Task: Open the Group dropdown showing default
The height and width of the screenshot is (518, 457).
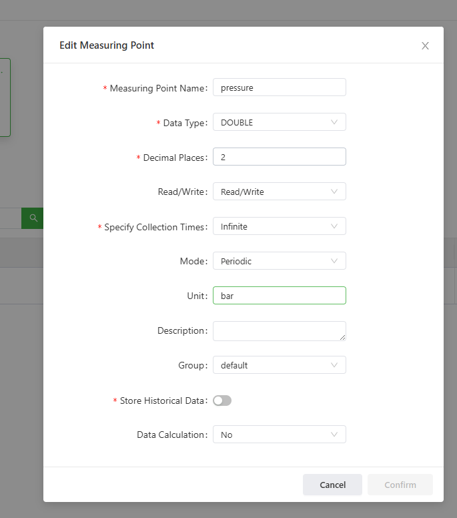Action: coord(280,364)
